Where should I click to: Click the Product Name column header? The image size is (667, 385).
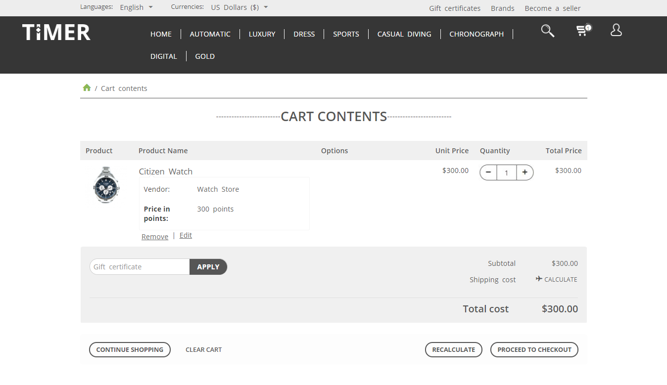163,151
